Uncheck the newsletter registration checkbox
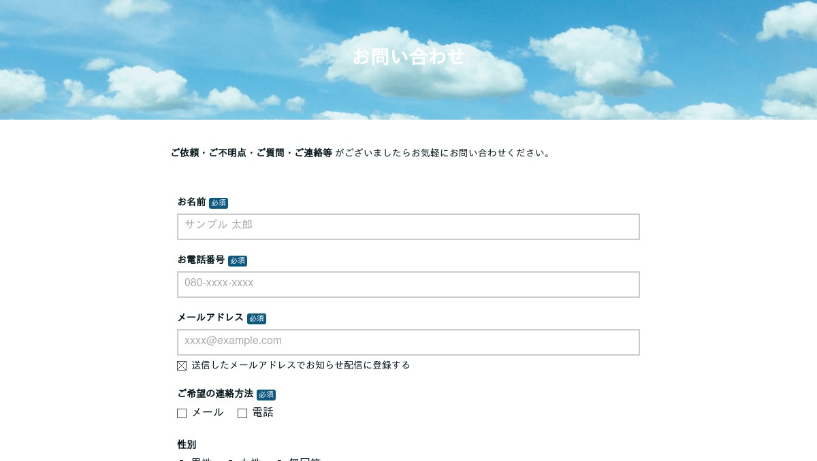This screenshot has width=817, height=461. [182, 365]
